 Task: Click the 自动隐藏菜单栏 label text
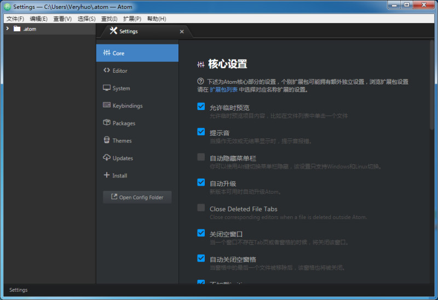(233, 158)
